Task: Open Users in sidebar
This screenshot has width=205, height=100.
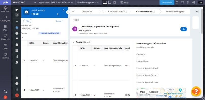Action: coord(5,47)
